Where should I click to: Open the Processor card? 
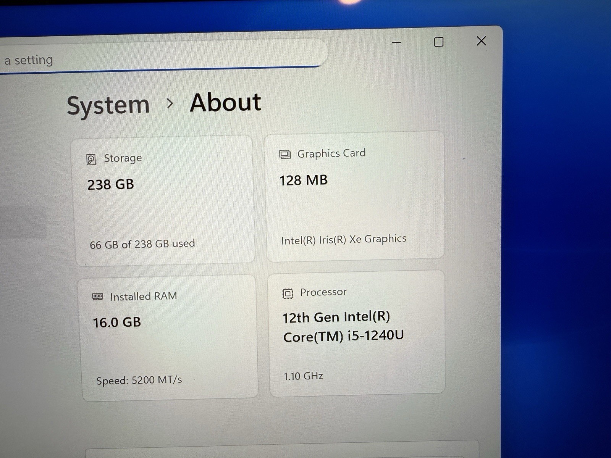point(357,333)
